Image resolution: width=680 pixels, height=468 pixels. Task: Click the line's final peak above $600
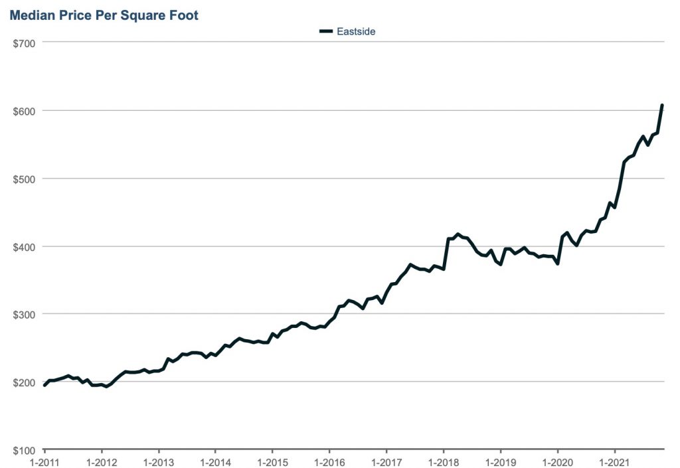pos(662,106)
